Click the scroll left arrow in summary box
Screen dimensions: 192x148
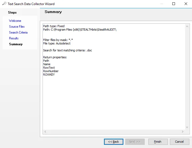[45, 131]
